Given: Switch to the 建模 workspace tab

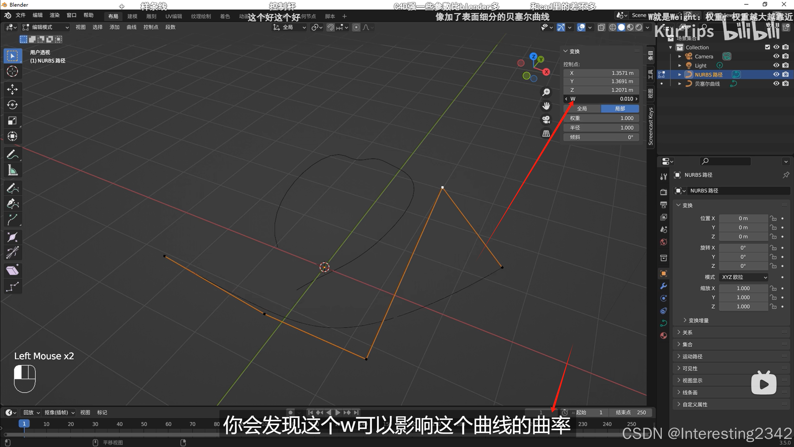Looking at the screenshot, I should 132,16.
